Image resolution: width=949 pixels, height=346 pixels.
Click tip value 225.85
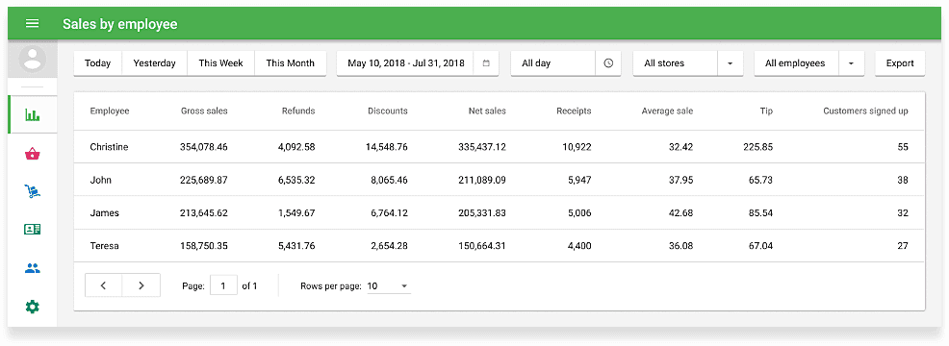(759, 147)
